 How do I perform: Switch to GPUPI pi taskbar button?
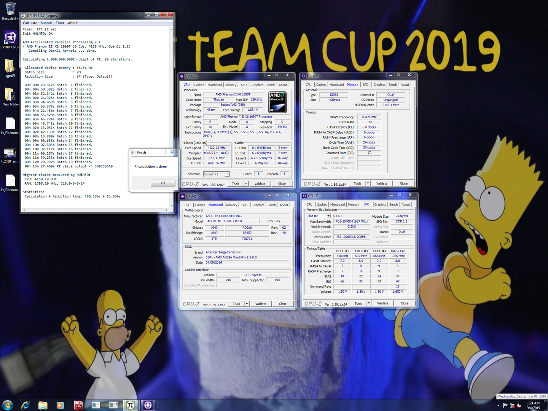click(131, 405)
